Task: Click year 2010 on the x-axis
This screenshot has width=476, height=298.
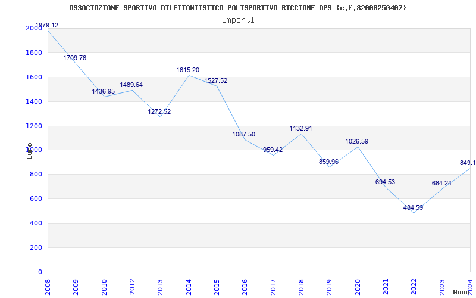Action: (104, 287)
